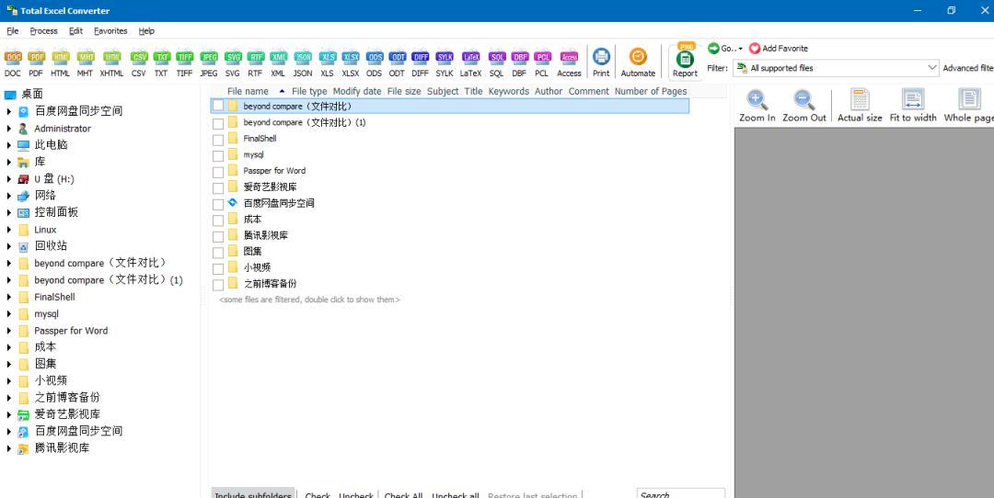994x498 pixels.
Task: Open the Go dropdown arrow
Action: (740, 49)
